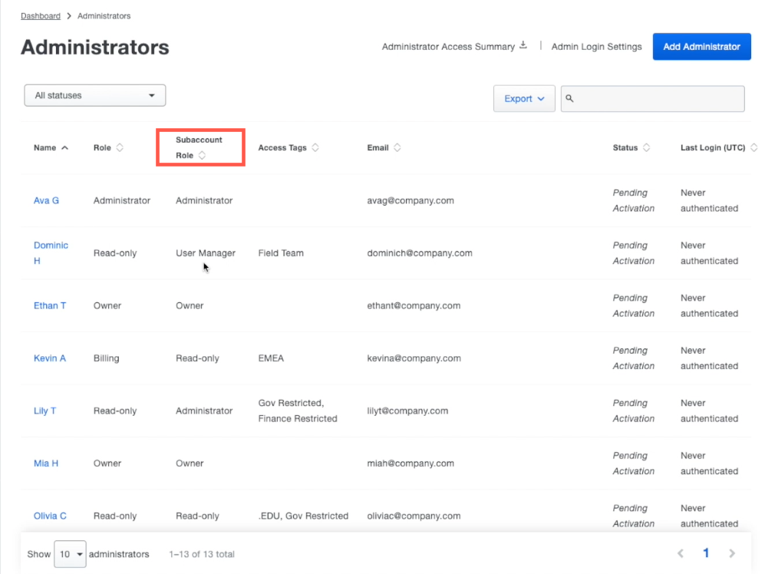765x574 pixels.
Task: Click the Add Administrator button
Action: (701, 46)
